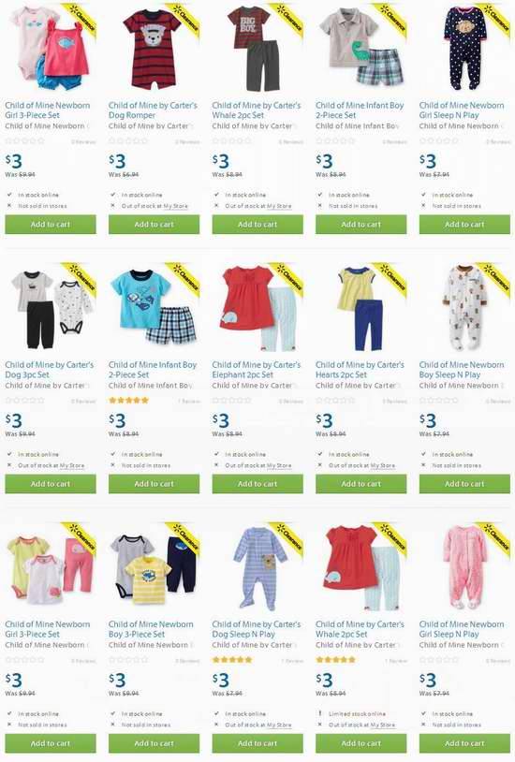Click star rating of Infant Boy 2-Piece plaid shorts set
This screenshot has height=762, width=515.
[129, 401]
